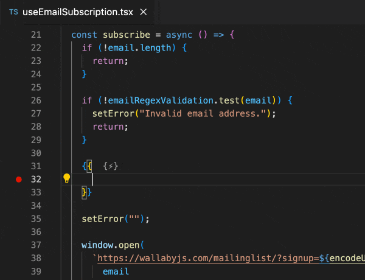The height and width of the screenshot is (280, 365).
Task: Click the "Invalid email address." string
Action: click(195, 113)
